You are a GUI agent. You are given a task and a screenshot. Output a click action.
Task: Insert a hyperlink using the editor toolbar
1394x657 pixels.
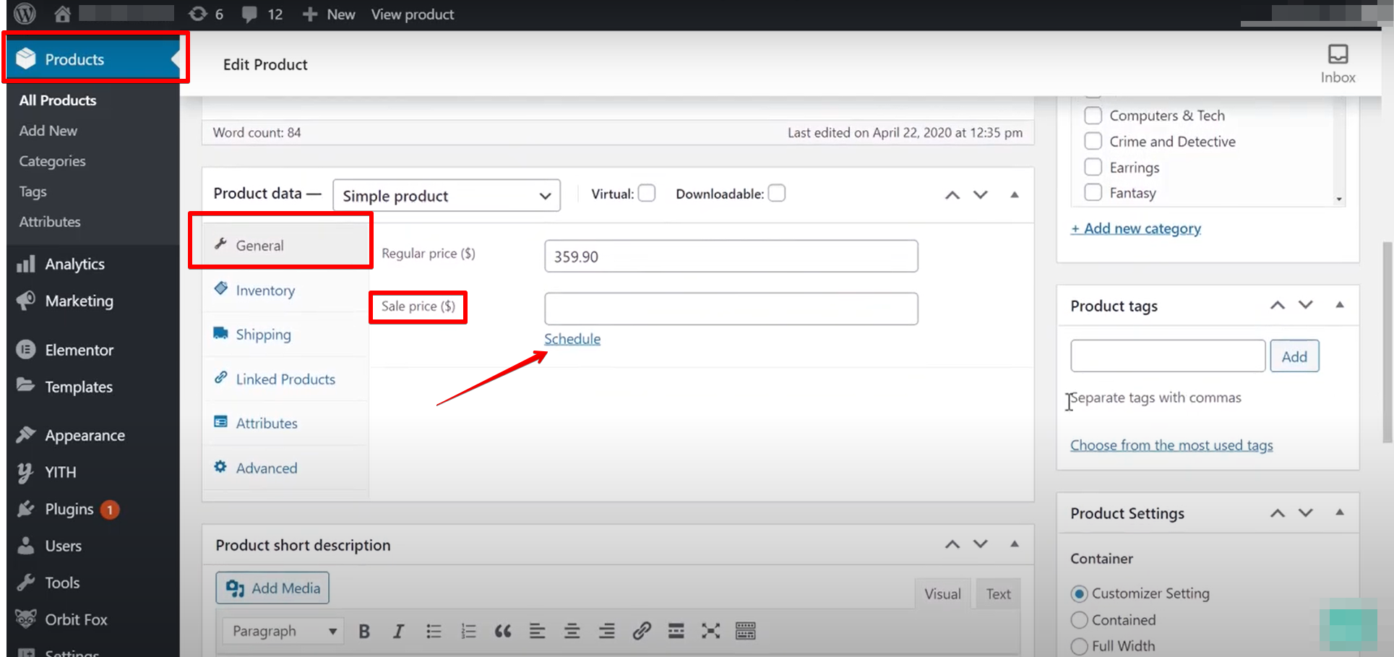[642, 630]
